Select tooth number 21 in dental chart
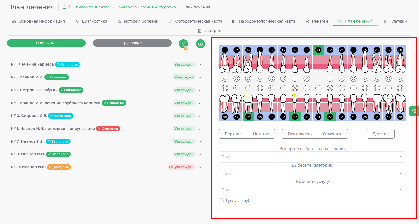Image resolution: width=419 pixels, height=224 pixels. (x=318, y=50)
